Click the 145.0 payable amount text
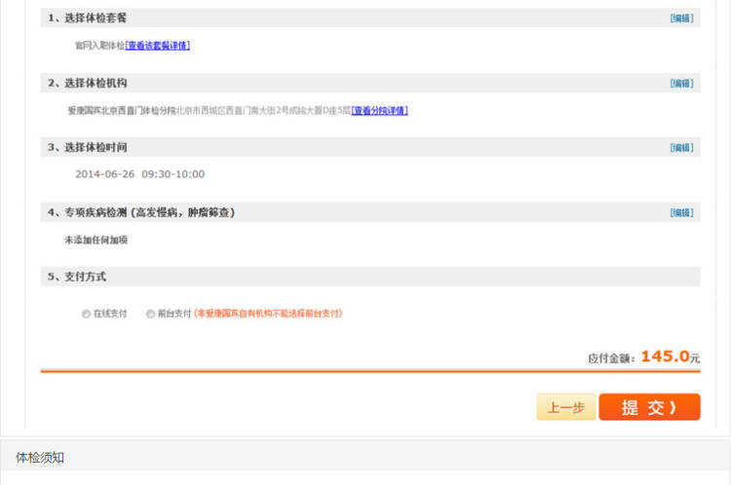This screenshot has width=731, height=485. click(x=665, y=356)
